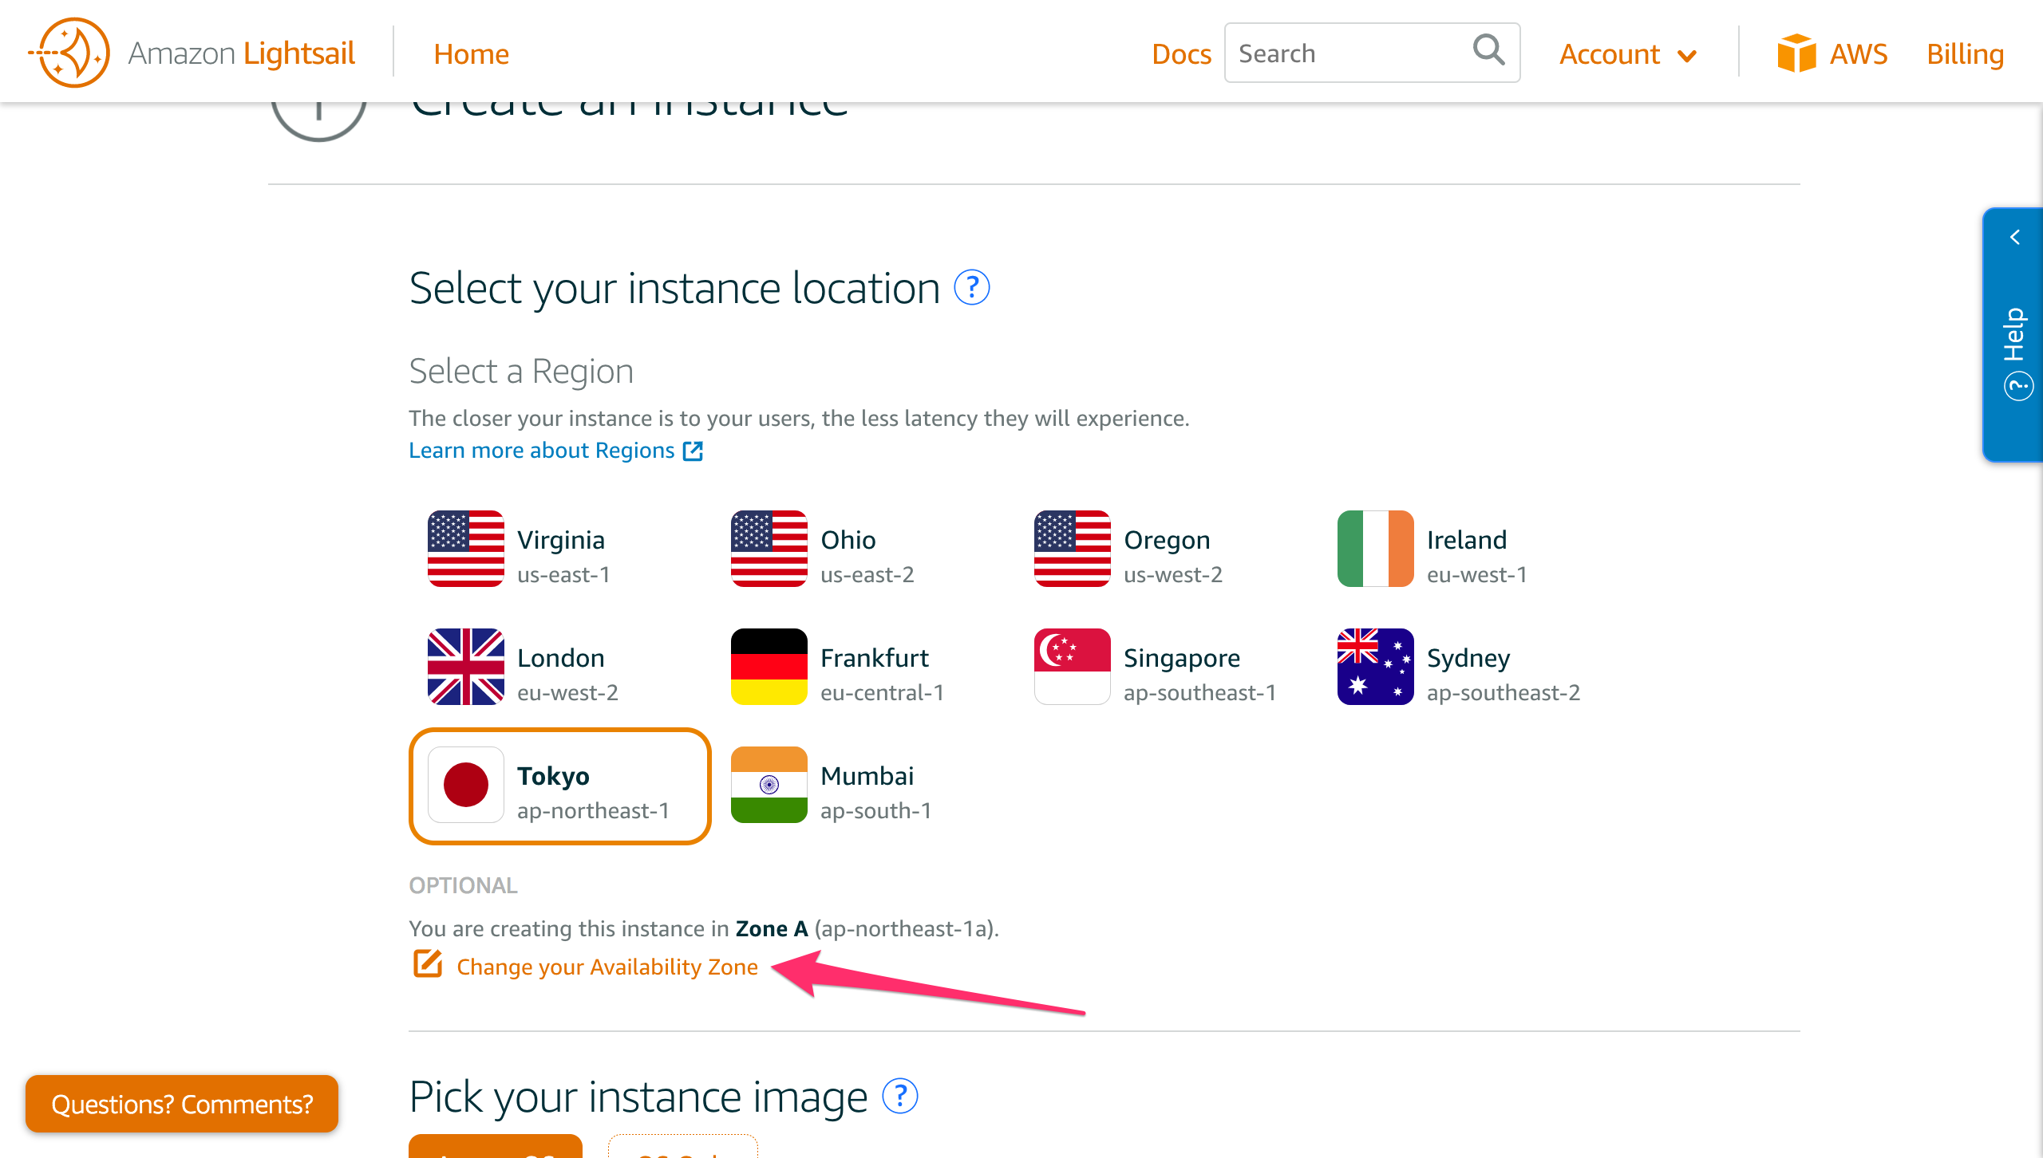Select the Mumbai ap-south-1 region flag
2043x1158 pixels.
coord(769,785)
